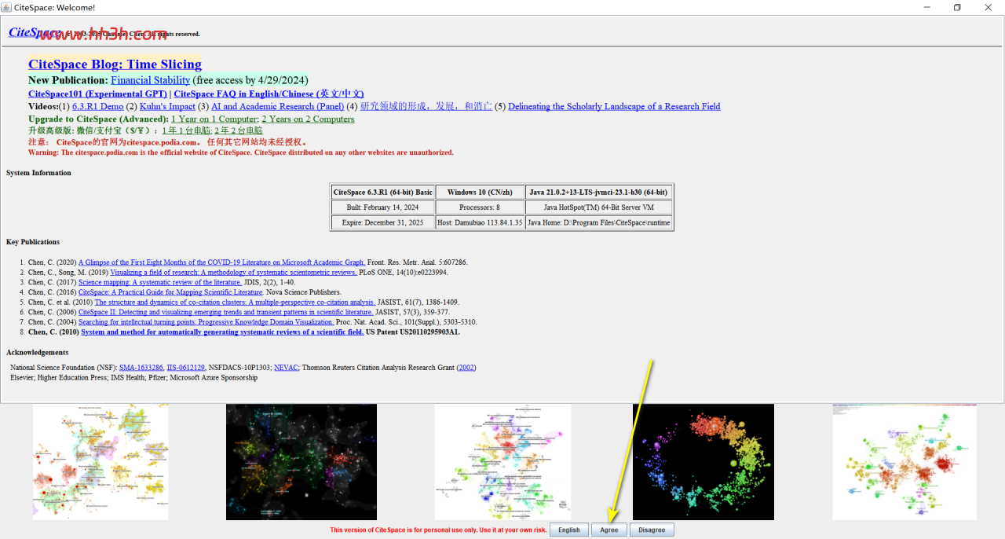Viewport: 1005px width, 539px height.
Task: Open CiteSpace FAQ in English/Chinese link
Action: tap(269, 93)
